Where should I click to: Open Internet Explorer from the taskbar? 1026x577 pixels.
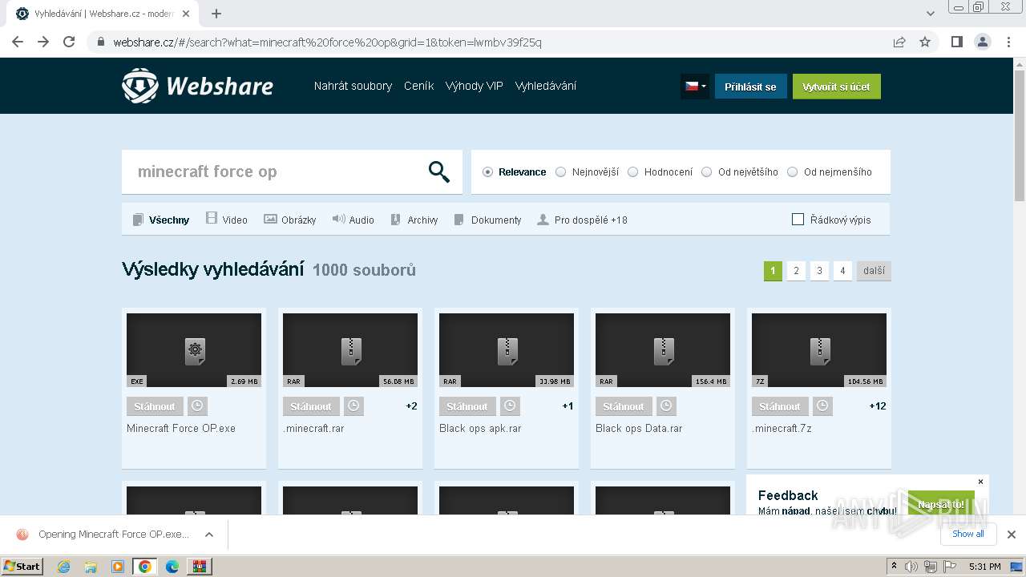click(63, 567)
